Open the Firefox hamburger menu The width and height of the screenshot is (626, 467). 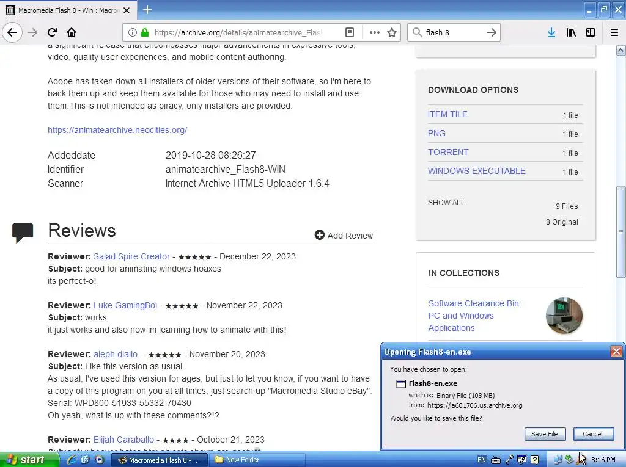pyautogui.click(x=614, y=32)
